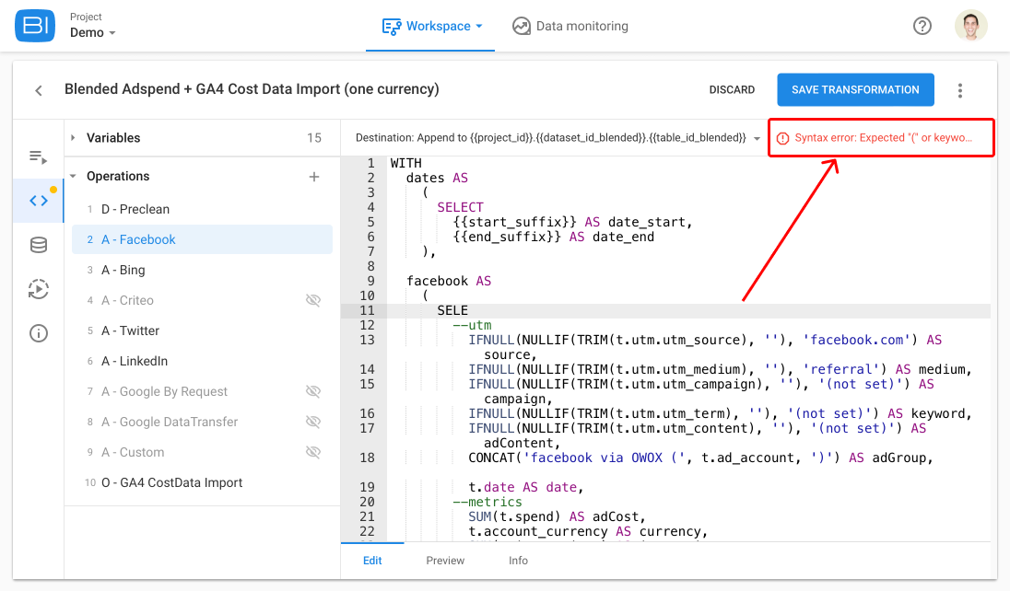
Task: Select the A - Custom operation
Action: [202, 452]
